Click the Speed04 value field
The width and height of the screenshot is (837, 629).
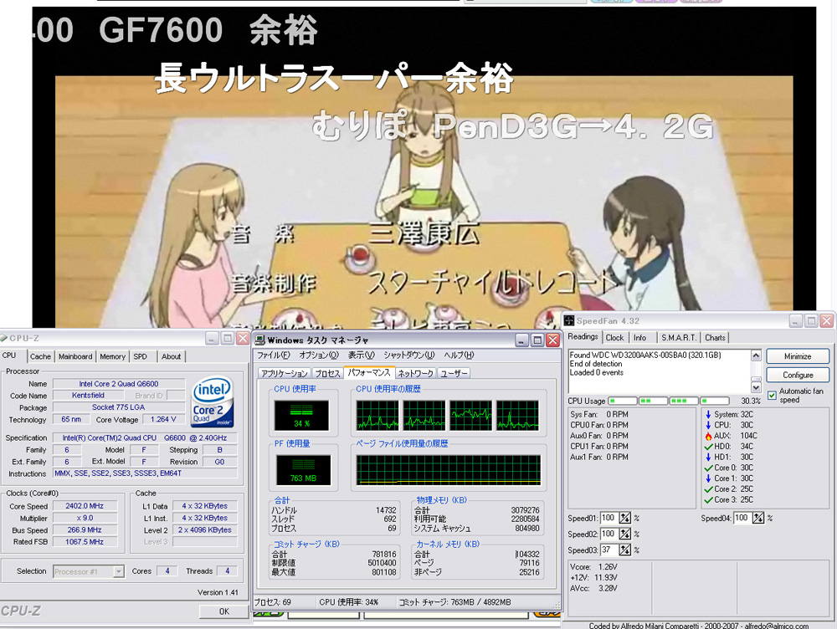coord(742,518)
